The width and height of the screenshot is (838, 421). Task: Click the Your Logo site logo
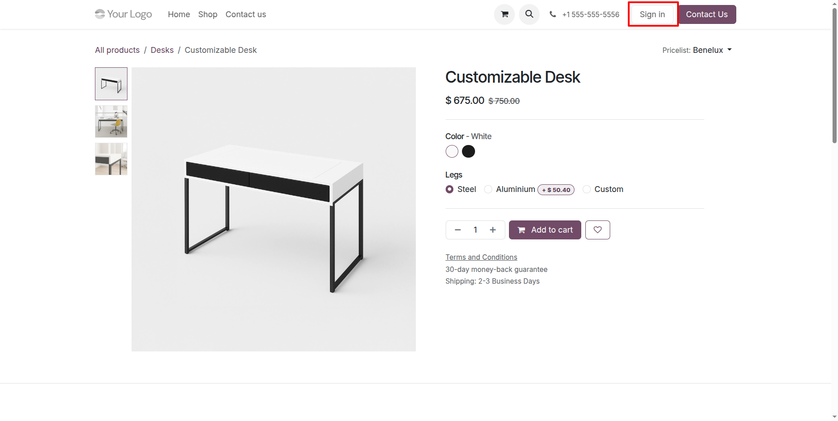pyautogui.click(x=123, y=14)
